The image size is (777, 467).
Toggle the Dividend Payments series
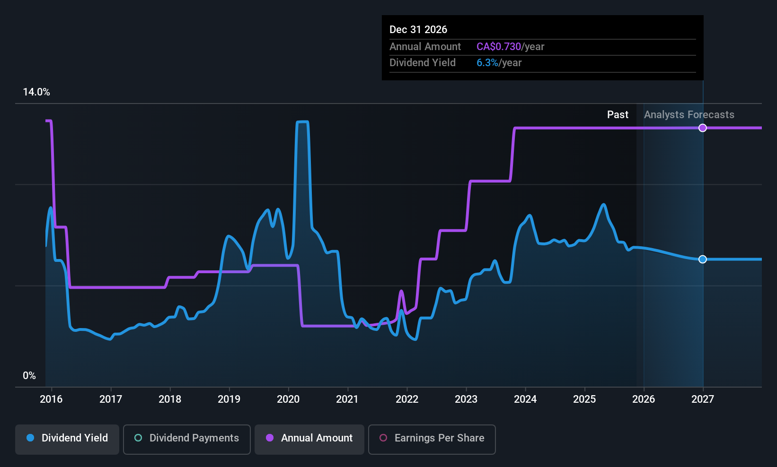(186, 439)
